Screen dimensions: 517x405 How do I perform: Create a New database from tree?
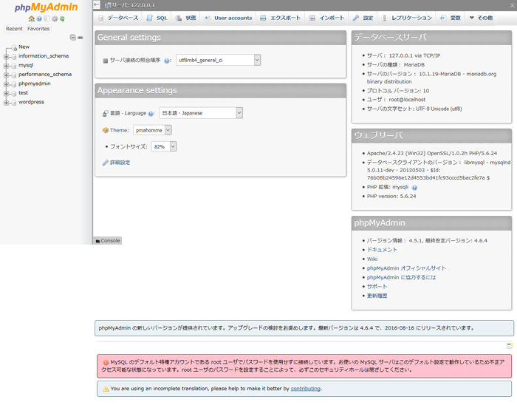click(x=24, y=47)
